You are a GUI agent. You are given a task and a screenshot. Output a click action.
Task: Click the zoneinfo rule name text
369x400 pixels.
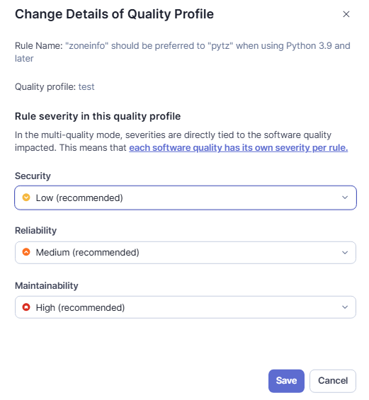183,52
